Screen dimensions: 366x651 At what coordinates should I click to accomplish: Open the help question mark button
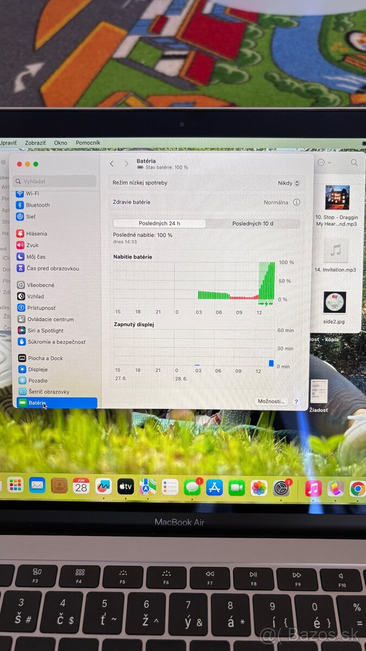pyautogui.click(x=296, y=402)
